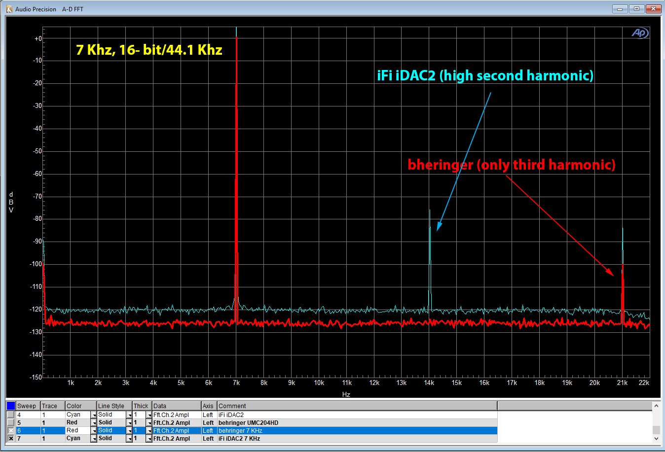Click the legend scrollbar thumb
665x452 pixels.
pos(656,430)
